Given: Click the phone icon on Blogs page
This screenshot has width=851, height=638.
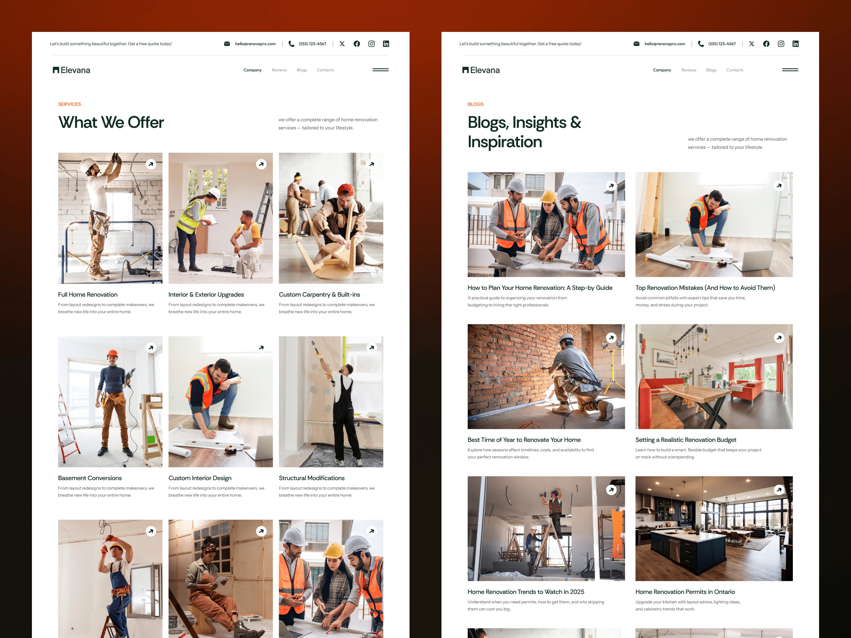Looking at the screenshot, I should pyautogui.click(x=701, y=44).
